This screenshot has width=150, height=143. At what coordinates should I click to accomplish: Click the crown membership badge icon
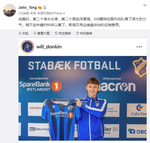[40, 7]
